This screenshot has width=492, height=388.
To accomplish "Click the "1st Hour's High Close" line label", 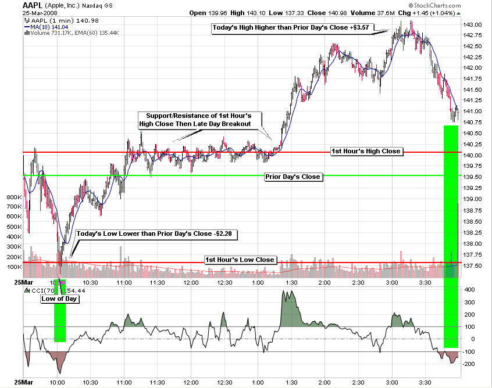I will (x=366, y=151).
